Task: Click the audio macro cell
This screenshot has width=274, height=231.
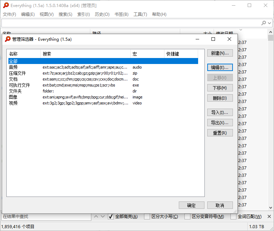Action: tap(137, 67)
